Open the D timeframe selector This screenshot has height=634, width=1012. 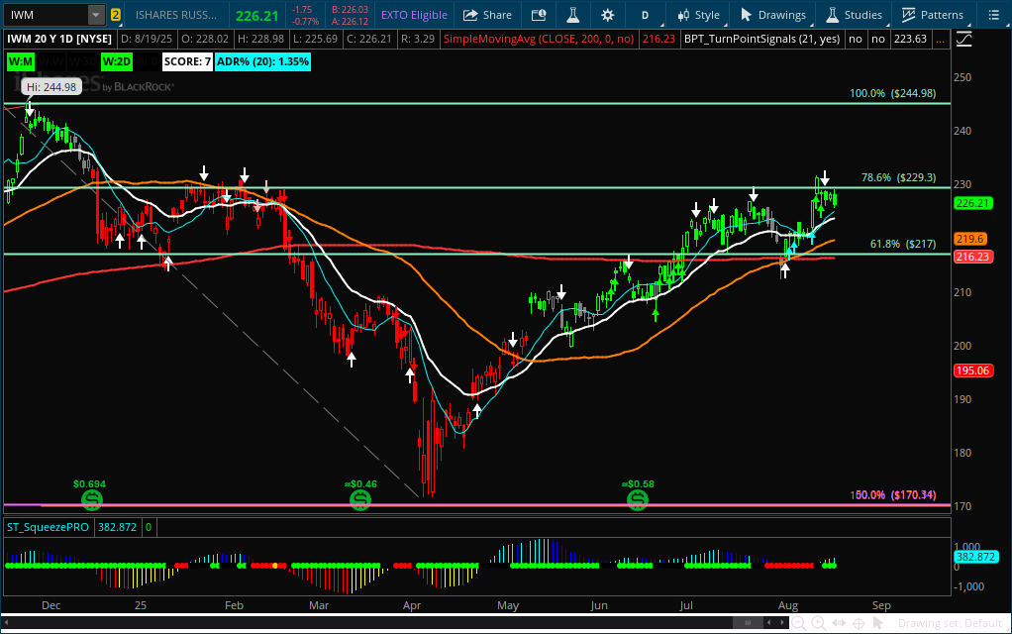[x=645, y=14]
